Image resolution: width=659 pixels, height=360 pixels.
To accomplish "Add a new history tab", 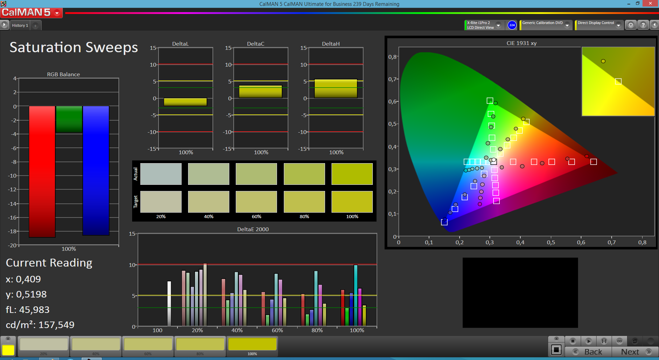I will pos(35,25).
